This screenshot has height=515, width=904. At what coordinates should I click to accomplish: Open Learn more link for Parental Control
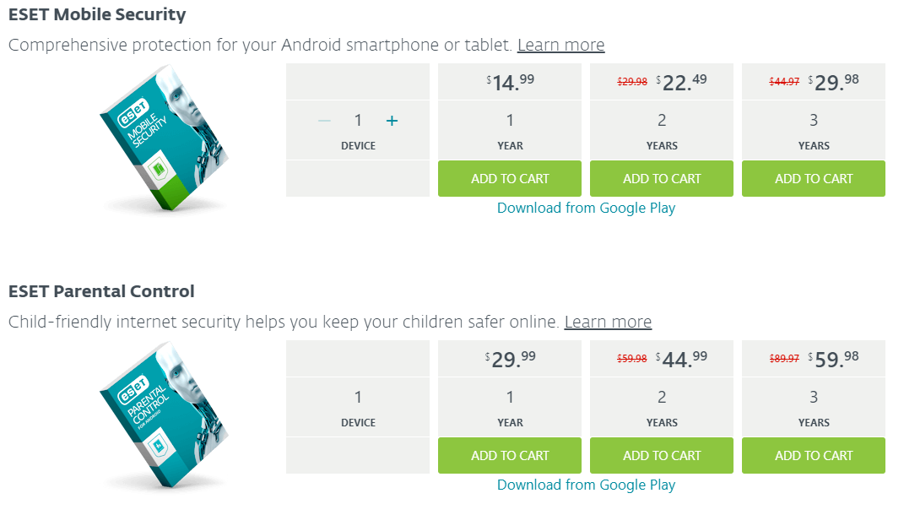click(608, 322)
